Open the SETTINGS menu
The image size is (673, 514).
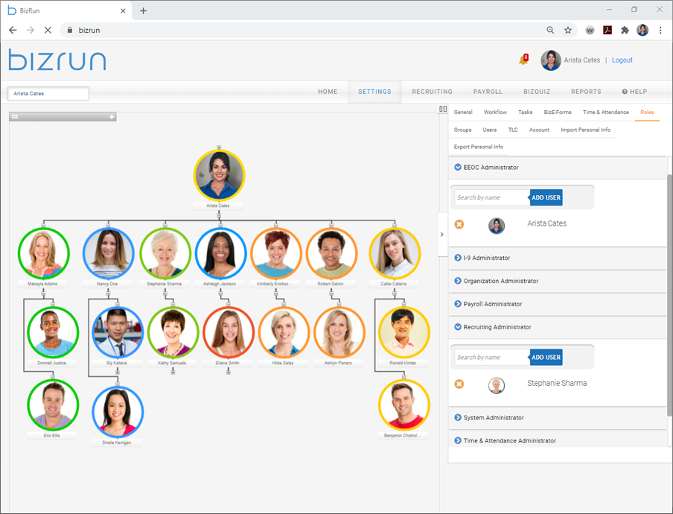point(374,92)
